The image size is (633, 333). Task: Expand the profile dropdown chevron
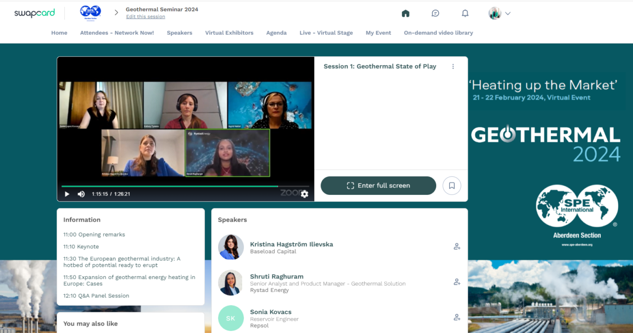507,13
